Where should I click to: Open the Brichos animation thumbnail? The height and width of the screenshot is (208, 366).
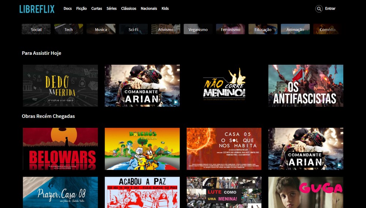142,149
